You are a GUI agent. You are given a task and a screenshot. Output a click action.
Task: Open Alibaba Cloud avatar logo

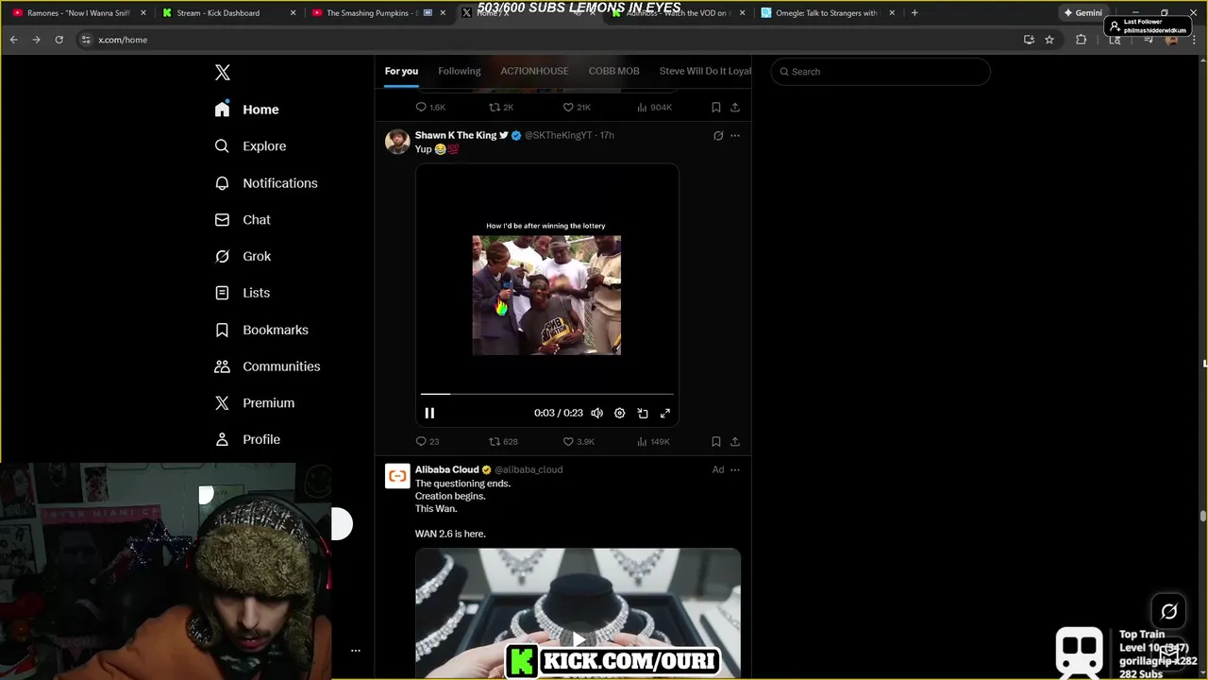(x=397, y=476)
